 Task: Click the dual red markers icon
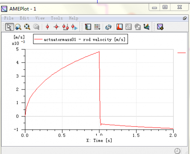pos(65,27)
